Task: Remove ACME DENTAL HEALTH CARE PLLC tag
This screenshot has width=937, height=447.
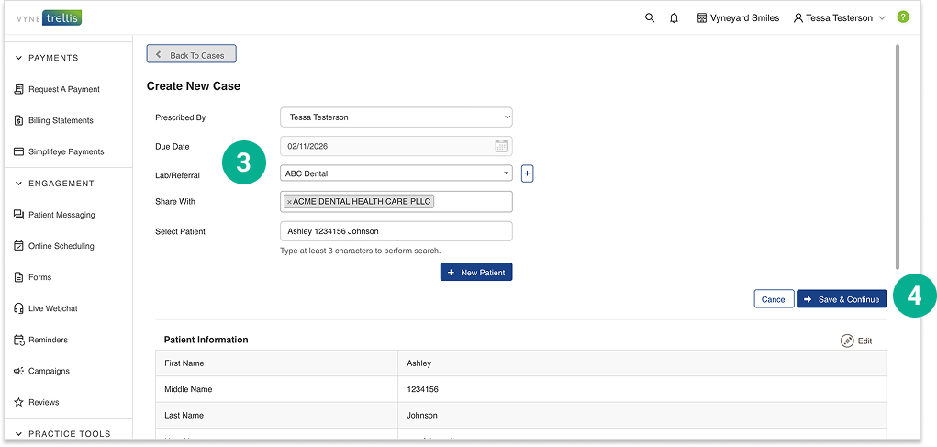Action: tap(289, 202)
